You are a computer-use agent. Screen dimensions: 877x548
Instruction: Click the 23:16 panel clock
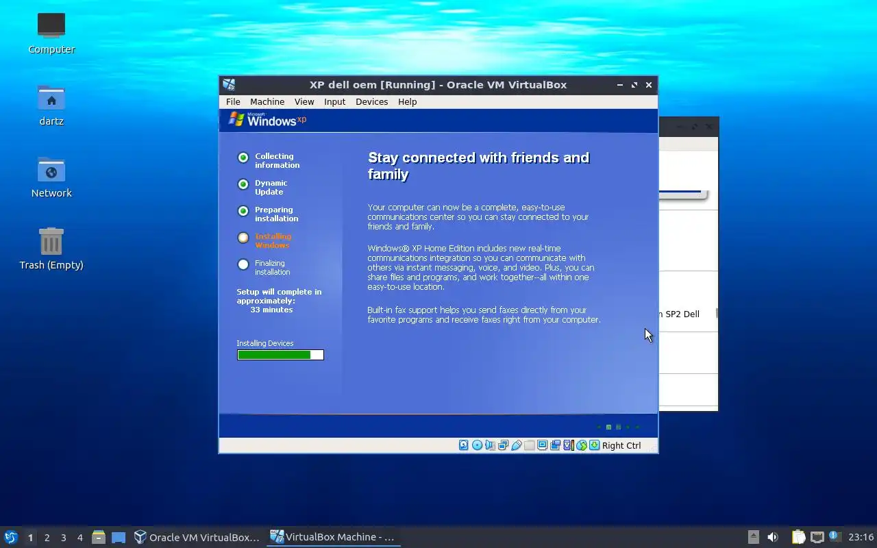coord(861,537)
